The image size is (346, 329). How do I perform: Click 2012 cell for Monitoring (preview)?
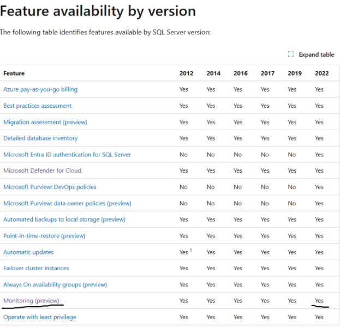pyautogui.click(x=183, y=301)
